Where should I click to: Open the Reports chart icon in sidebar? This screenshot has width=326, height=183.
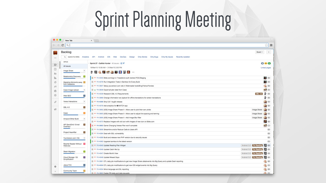coord(55,78)
